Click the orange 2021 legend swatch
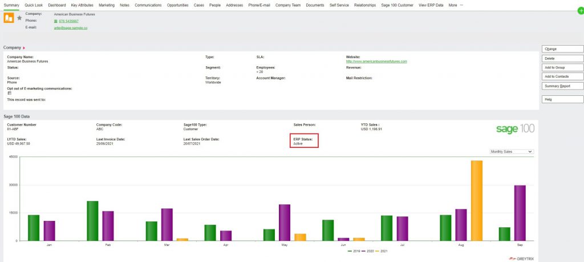 pyautogui.click(x=378, y=251)
